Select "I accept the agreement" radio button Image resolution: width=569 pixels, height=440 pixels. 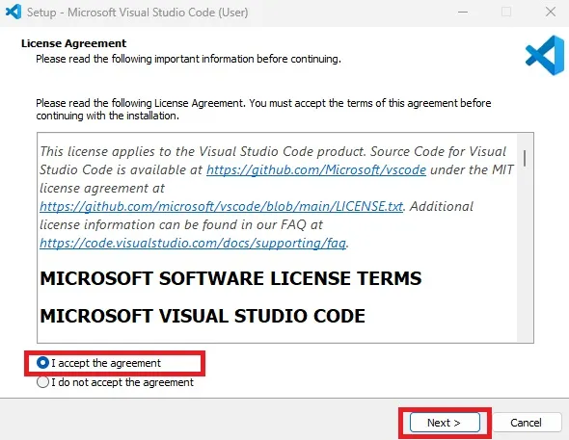42,363
